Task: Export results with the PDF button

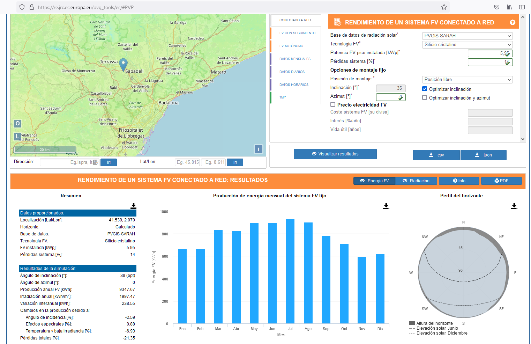Action: (x=501, y=181)
